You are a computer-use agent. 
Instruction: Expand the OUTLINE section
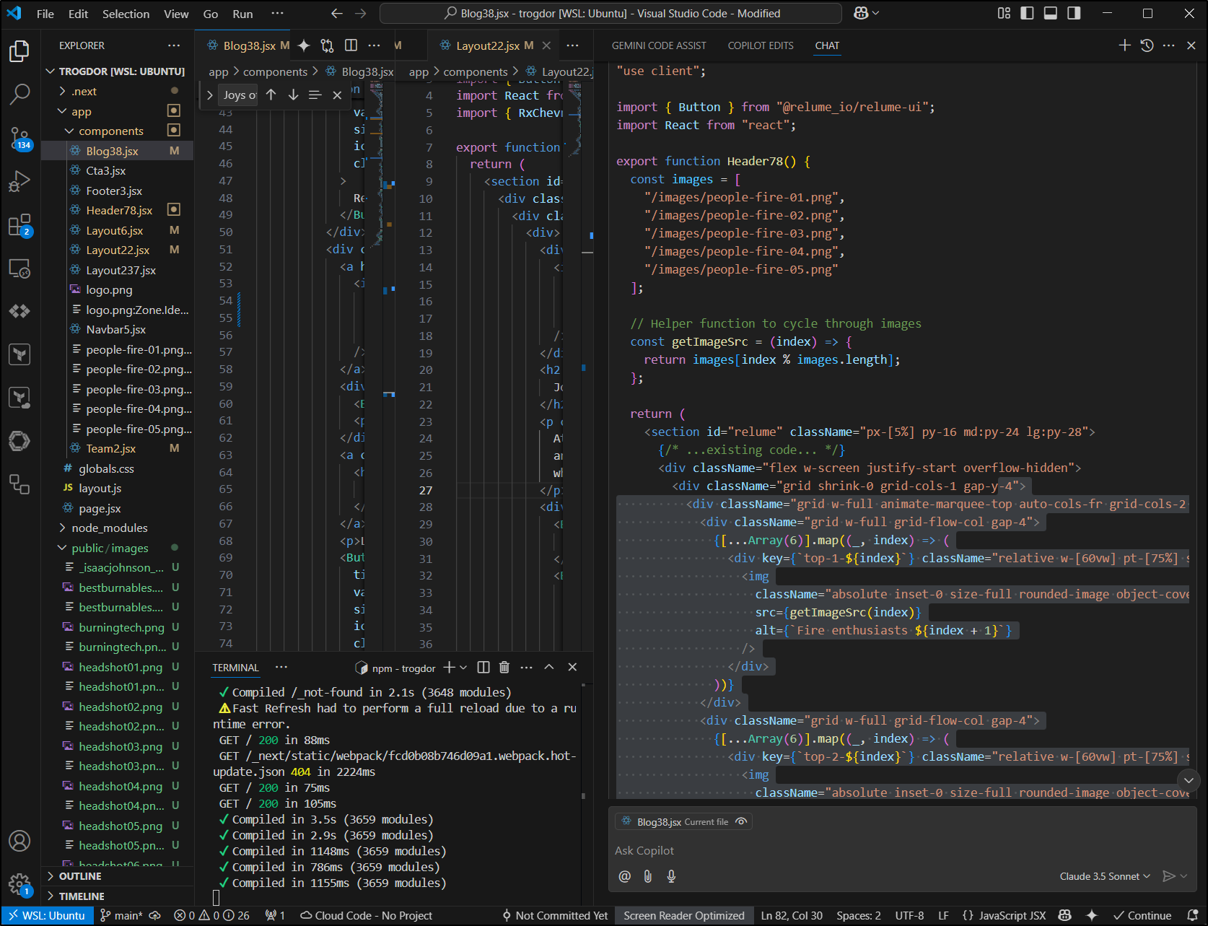(x=80, y=876)
